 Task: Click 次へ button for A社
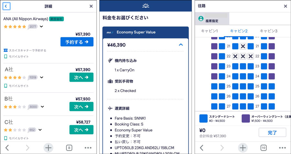click(x=81, y=77)
